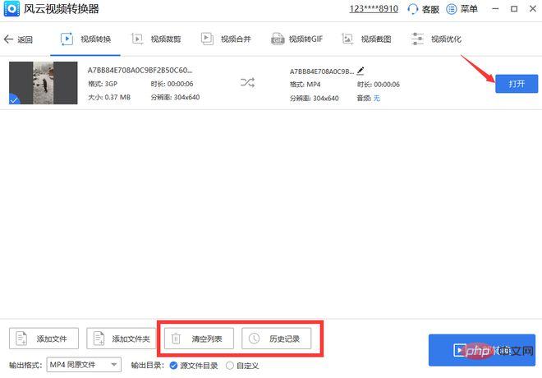Open the 视频优化 tab

[x=436, y=39]
